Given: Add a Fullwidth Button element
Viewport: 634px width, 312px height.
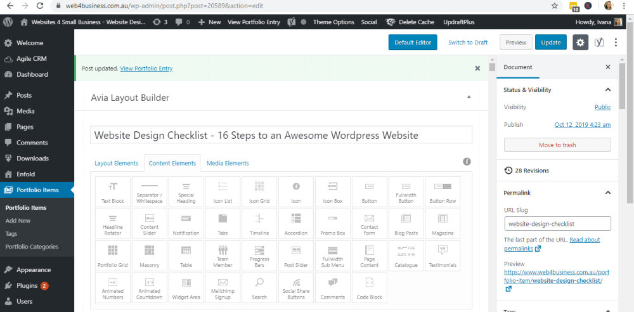Looking at the screenshot, I should pos(406,192).
